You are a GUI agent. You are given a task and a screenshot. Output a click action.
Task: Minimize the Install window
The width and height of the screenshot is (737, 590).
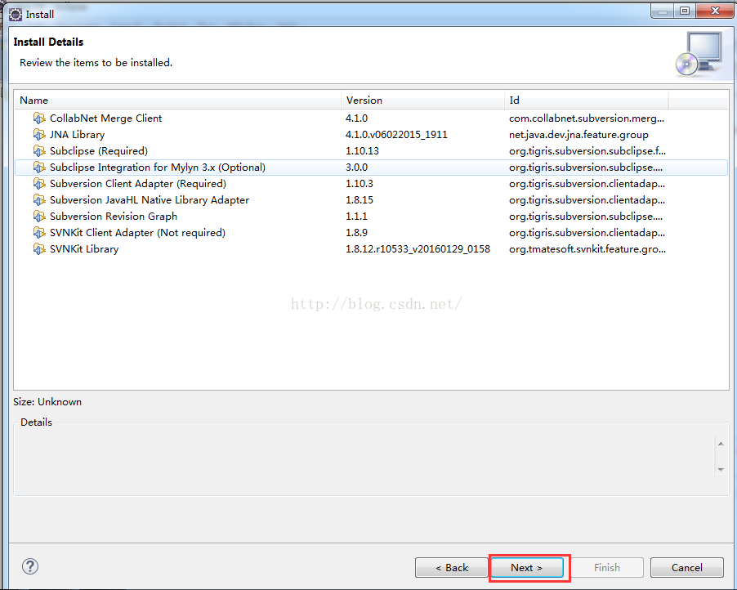[663, 11]
